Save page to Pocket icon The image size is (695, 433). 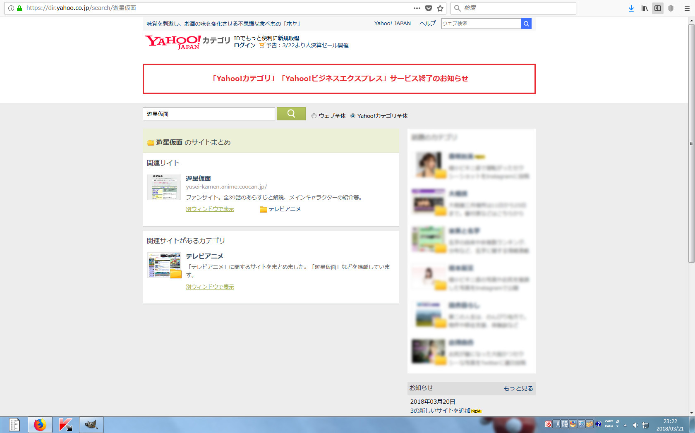(429, 8)
